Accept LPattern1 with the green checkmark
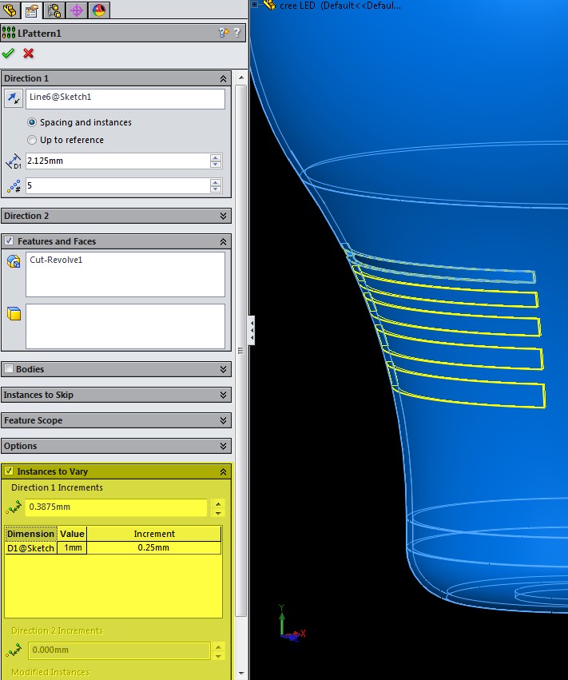 pos(8,54)
